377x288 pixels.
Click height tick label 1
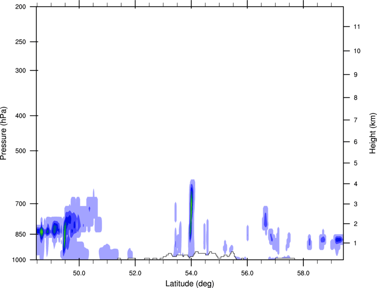[356, 243]
